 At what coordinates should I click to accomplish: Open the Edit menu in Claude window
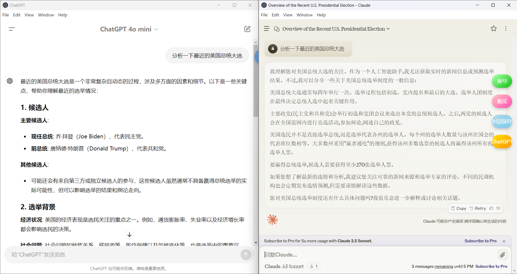tap(275, 15)
